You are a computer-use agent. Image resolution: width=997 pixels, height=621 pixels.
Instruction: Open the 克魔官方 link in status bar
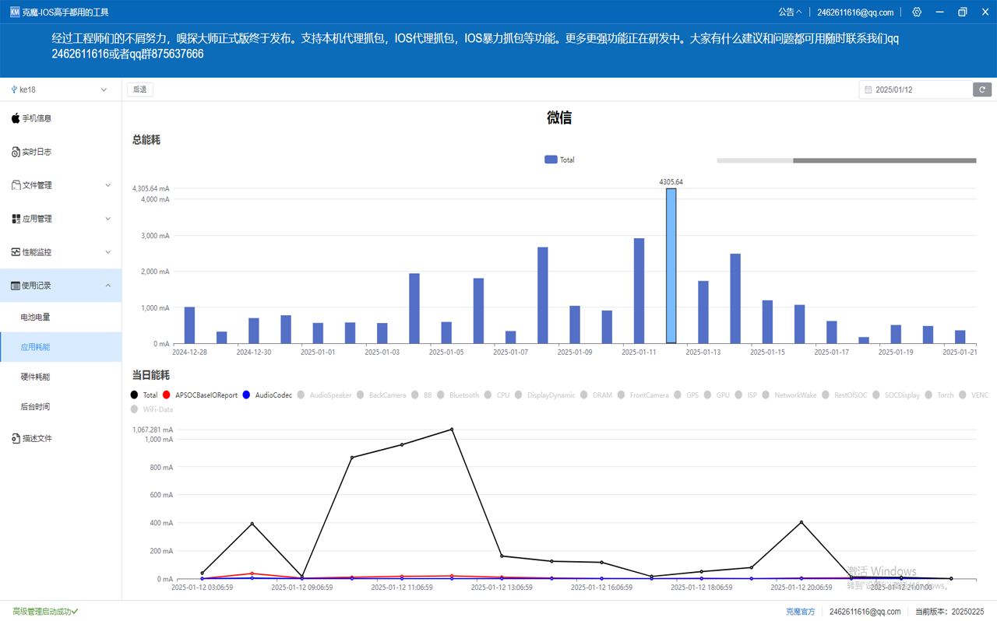coord(800,612)
